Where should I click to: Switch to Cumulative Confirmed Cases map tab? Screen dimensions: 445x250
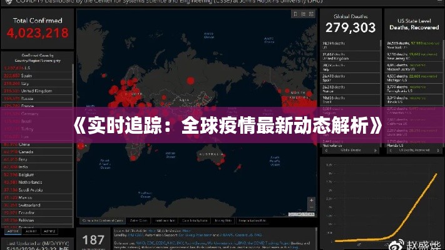tap(103, 221)
